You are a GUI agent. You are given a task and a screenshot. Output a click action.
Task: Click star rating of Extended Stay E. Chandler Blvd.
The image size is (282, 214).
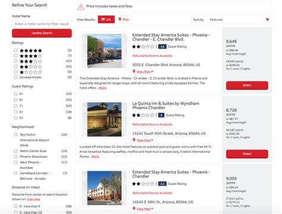143,46
